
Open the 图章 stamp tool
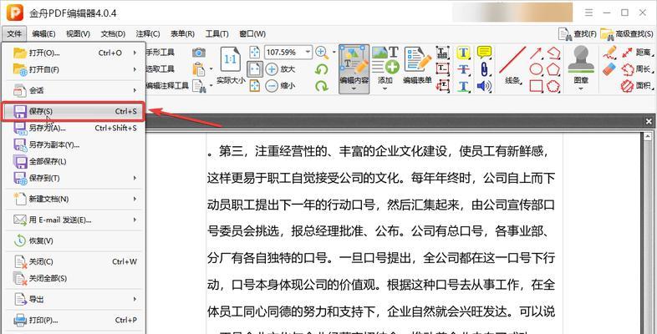click(x=580, y=68)
